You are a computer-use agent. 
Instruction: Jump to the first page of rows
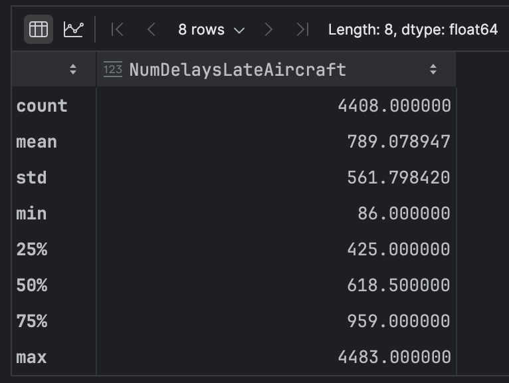[118, 29]
